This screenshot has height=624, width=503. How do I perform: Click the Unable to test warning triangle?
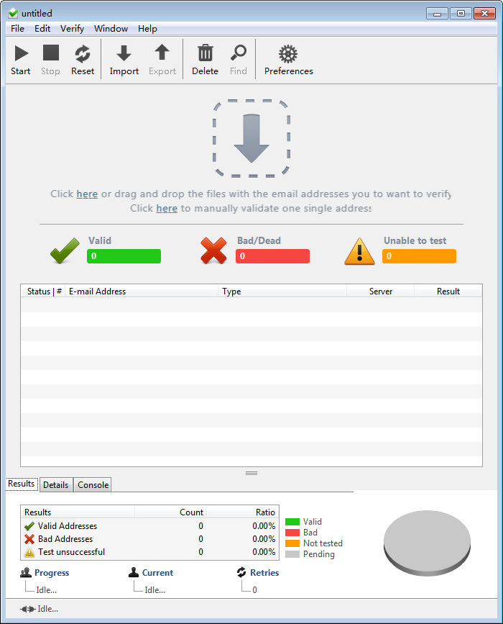(359, 251)
